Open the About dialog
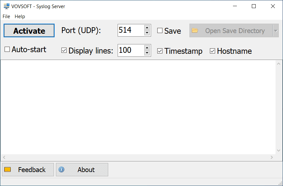Screen dimensions: 283x186 coord(82,169)
